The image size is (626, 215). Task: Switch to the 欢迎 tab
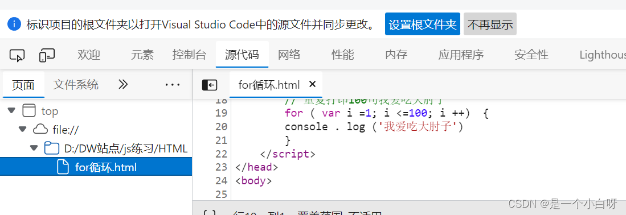[x=89, y=55]
